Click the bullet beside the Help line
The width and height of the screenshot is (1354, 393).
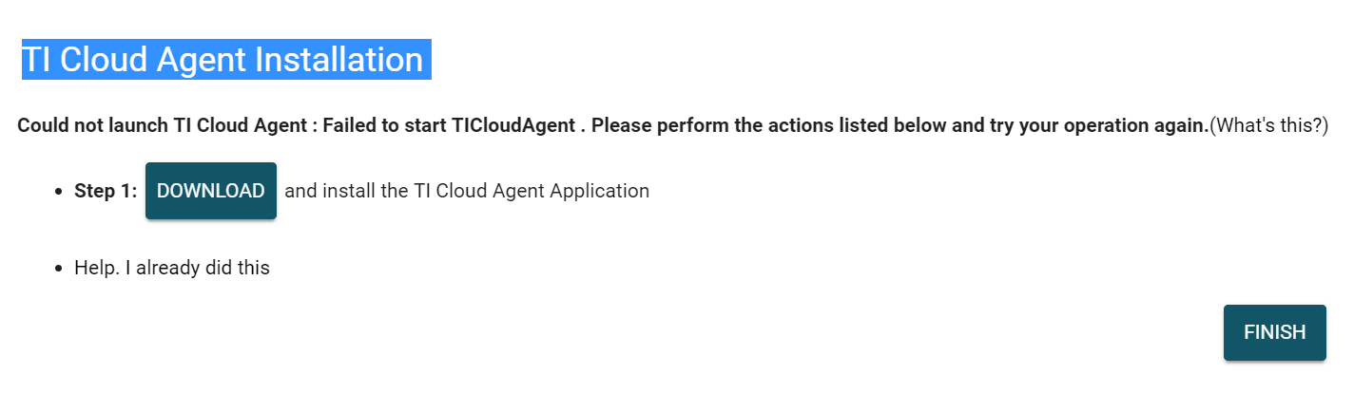[60, 269]
